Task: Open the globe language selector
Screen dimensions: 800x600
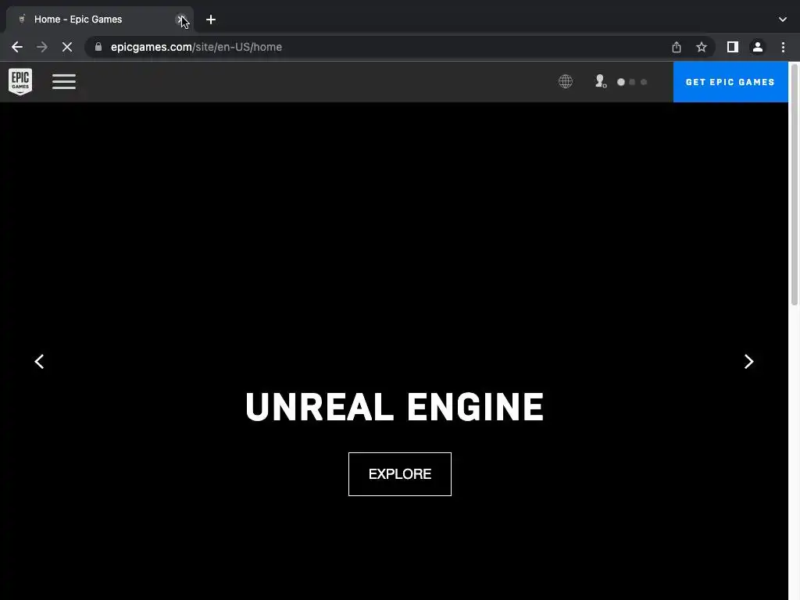Action: [x=566, y=81]
